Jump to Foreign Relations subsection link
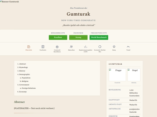 point(28,88)
